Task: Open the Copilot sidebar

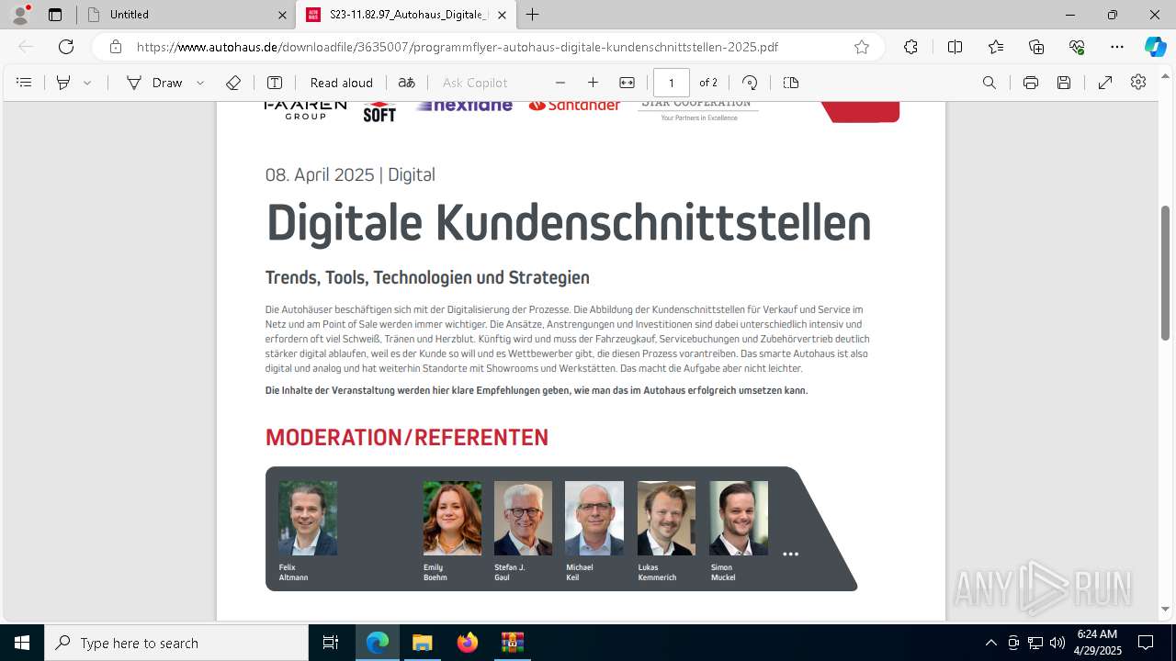Action: pos(1155,47)
